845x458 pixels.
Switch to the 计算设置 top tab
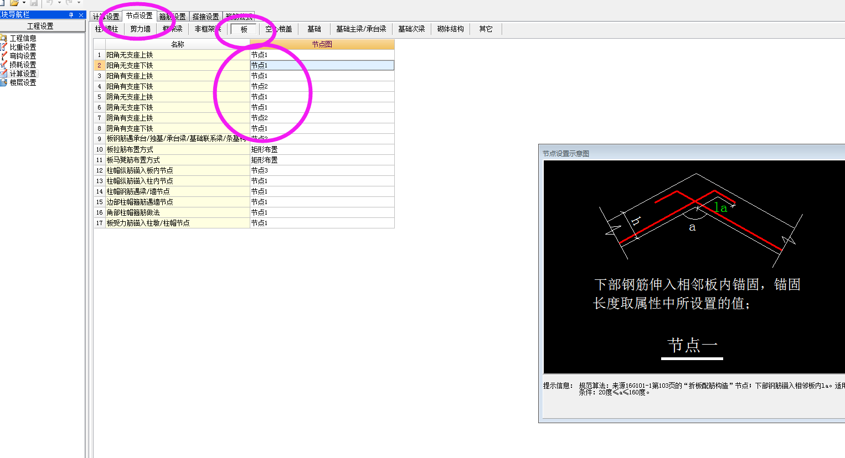coord(106,17)
